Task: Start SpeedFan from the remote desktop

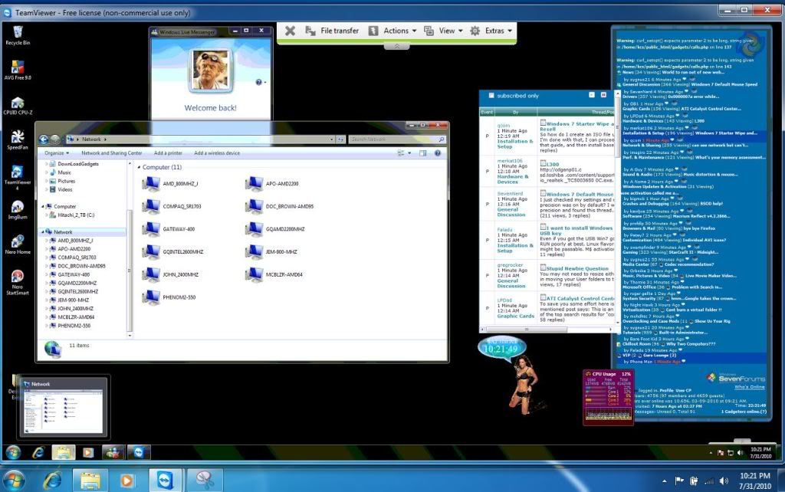Action: pos(18,139)
